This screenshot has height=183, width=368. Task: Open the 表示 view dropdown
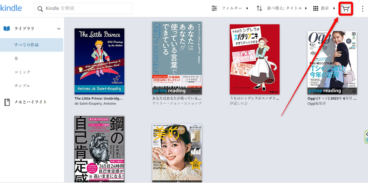pos(328,9)
